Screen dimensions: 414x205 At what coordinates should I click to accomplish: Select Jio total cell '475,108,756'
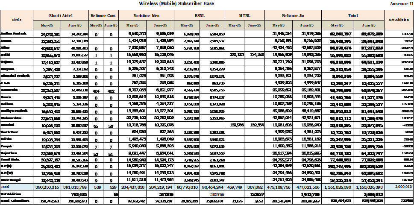(279, 187)
